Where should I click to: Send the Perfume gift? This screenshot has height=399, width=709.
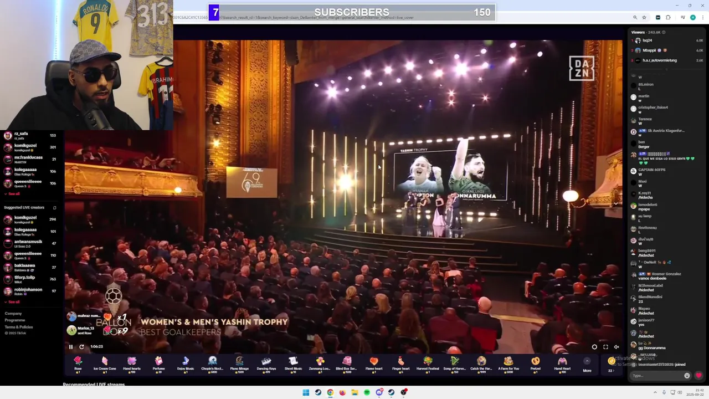tap(158, 364)
